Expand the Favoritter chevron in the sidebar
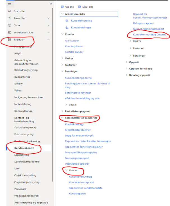This screenshot has height=206, width=170. pos(48,18)
